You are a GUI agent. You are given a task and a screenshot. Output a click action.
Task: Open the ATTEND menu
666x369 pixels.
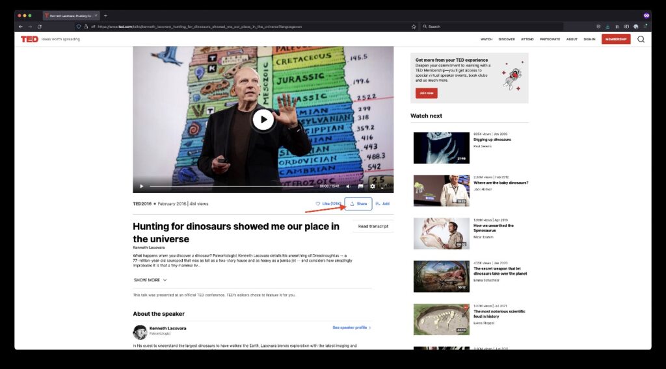pyautogui.click(x=527, y=39)
